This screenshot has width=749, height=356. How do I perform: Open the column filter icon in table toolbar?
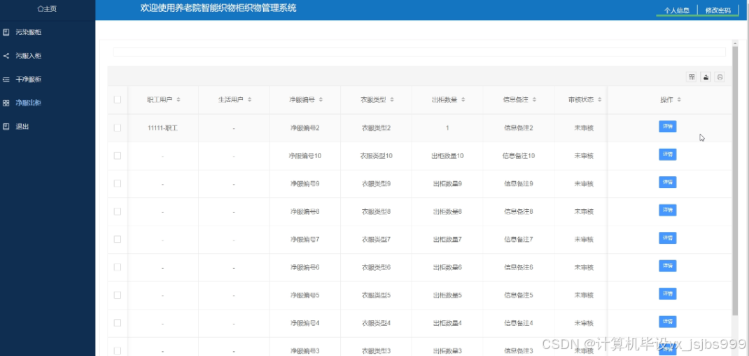[x=691, y=77]
